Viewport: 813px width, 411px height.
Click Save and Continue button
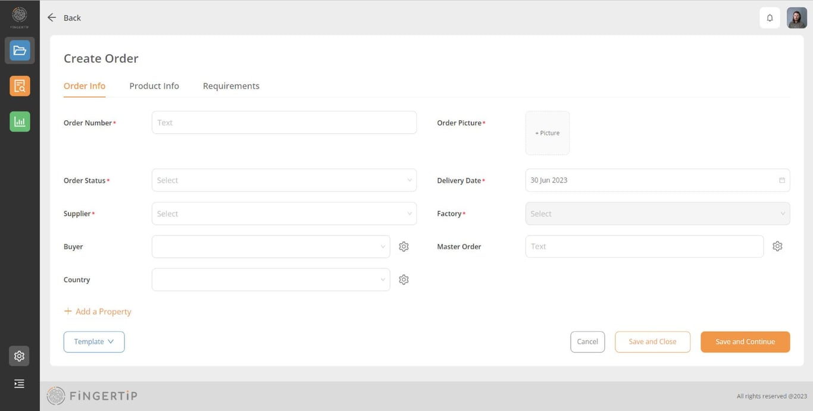point(745,342)
